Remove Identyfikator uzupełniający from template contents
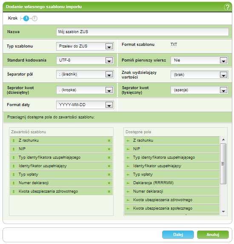 tap(109, 166)
